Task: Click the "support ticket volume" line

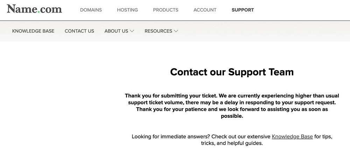Action: [232, 102]
